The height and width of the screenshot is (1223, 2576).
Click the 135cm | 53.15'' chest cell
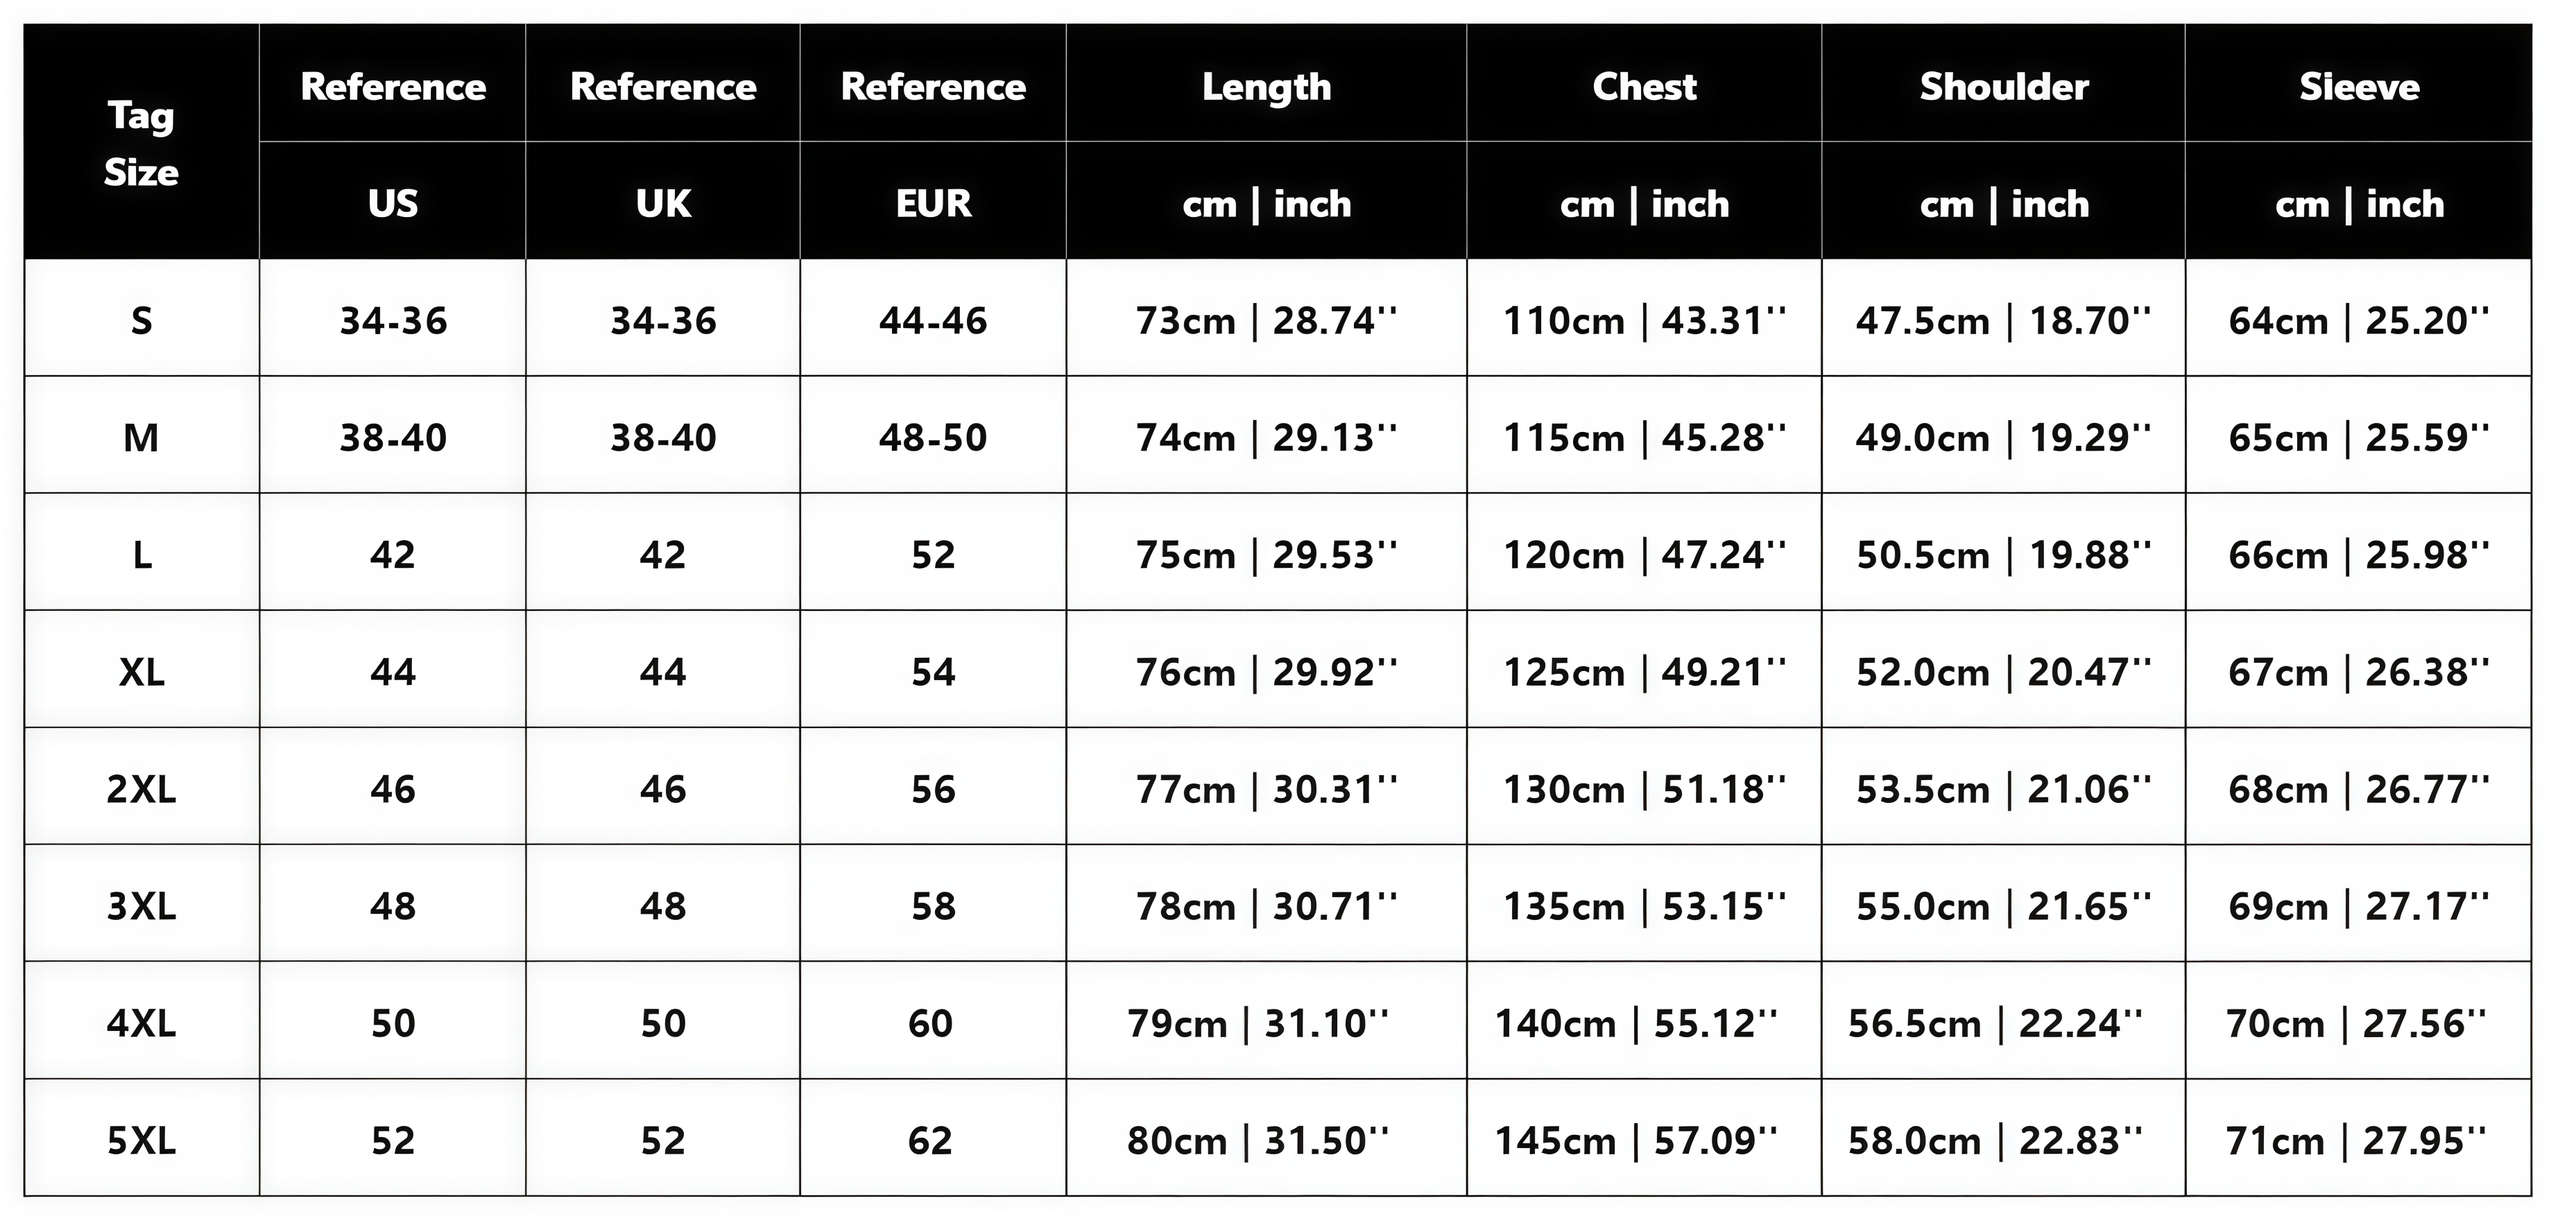[x=1644, y=906]
